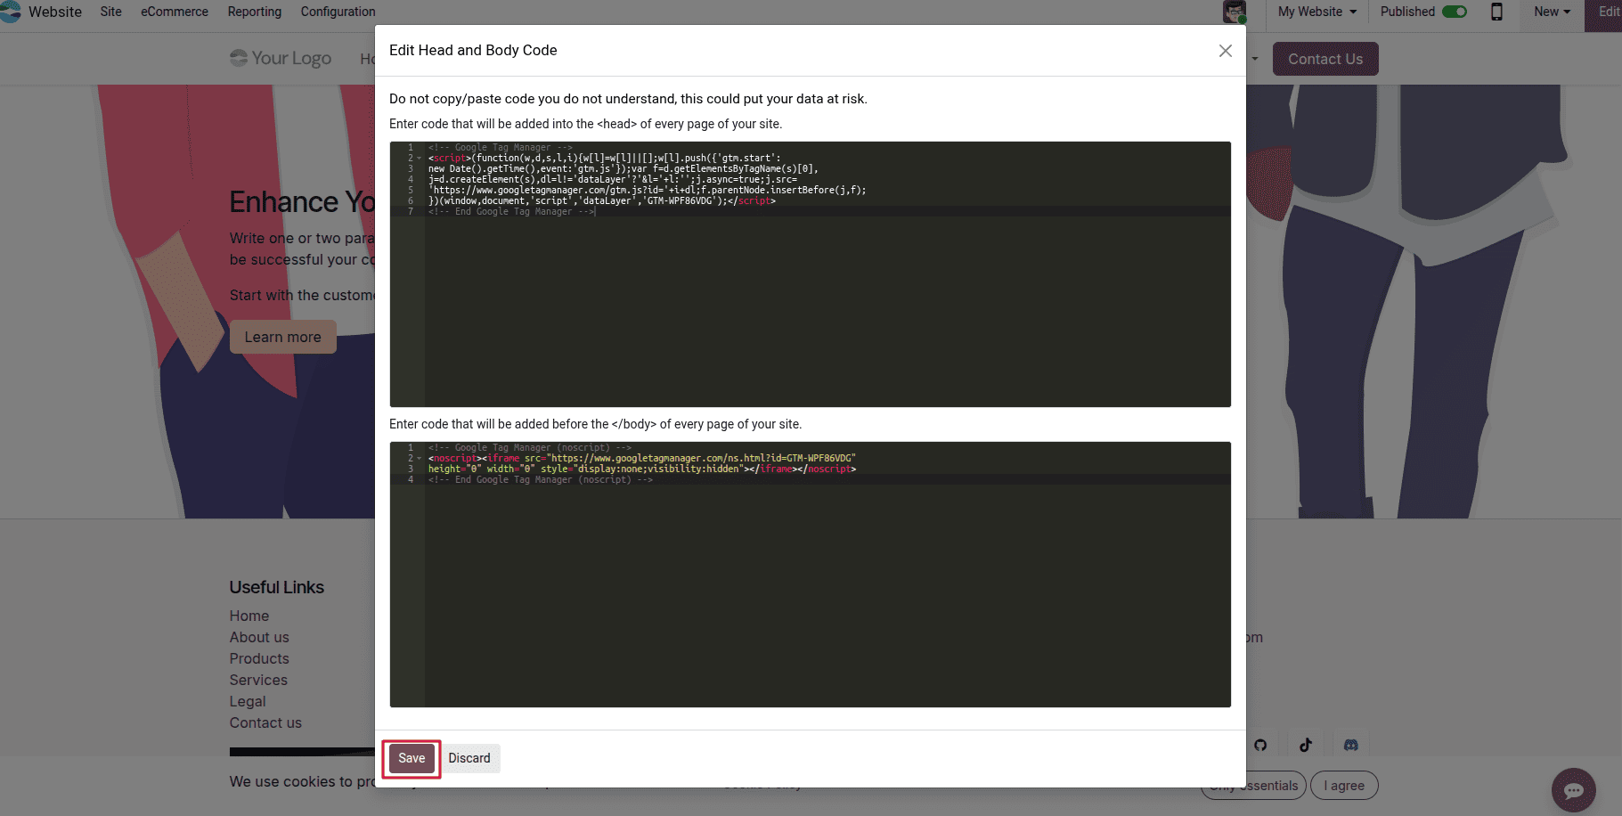
Task: Open the live chat bubble icon
Action: [x=1574, y=790]
